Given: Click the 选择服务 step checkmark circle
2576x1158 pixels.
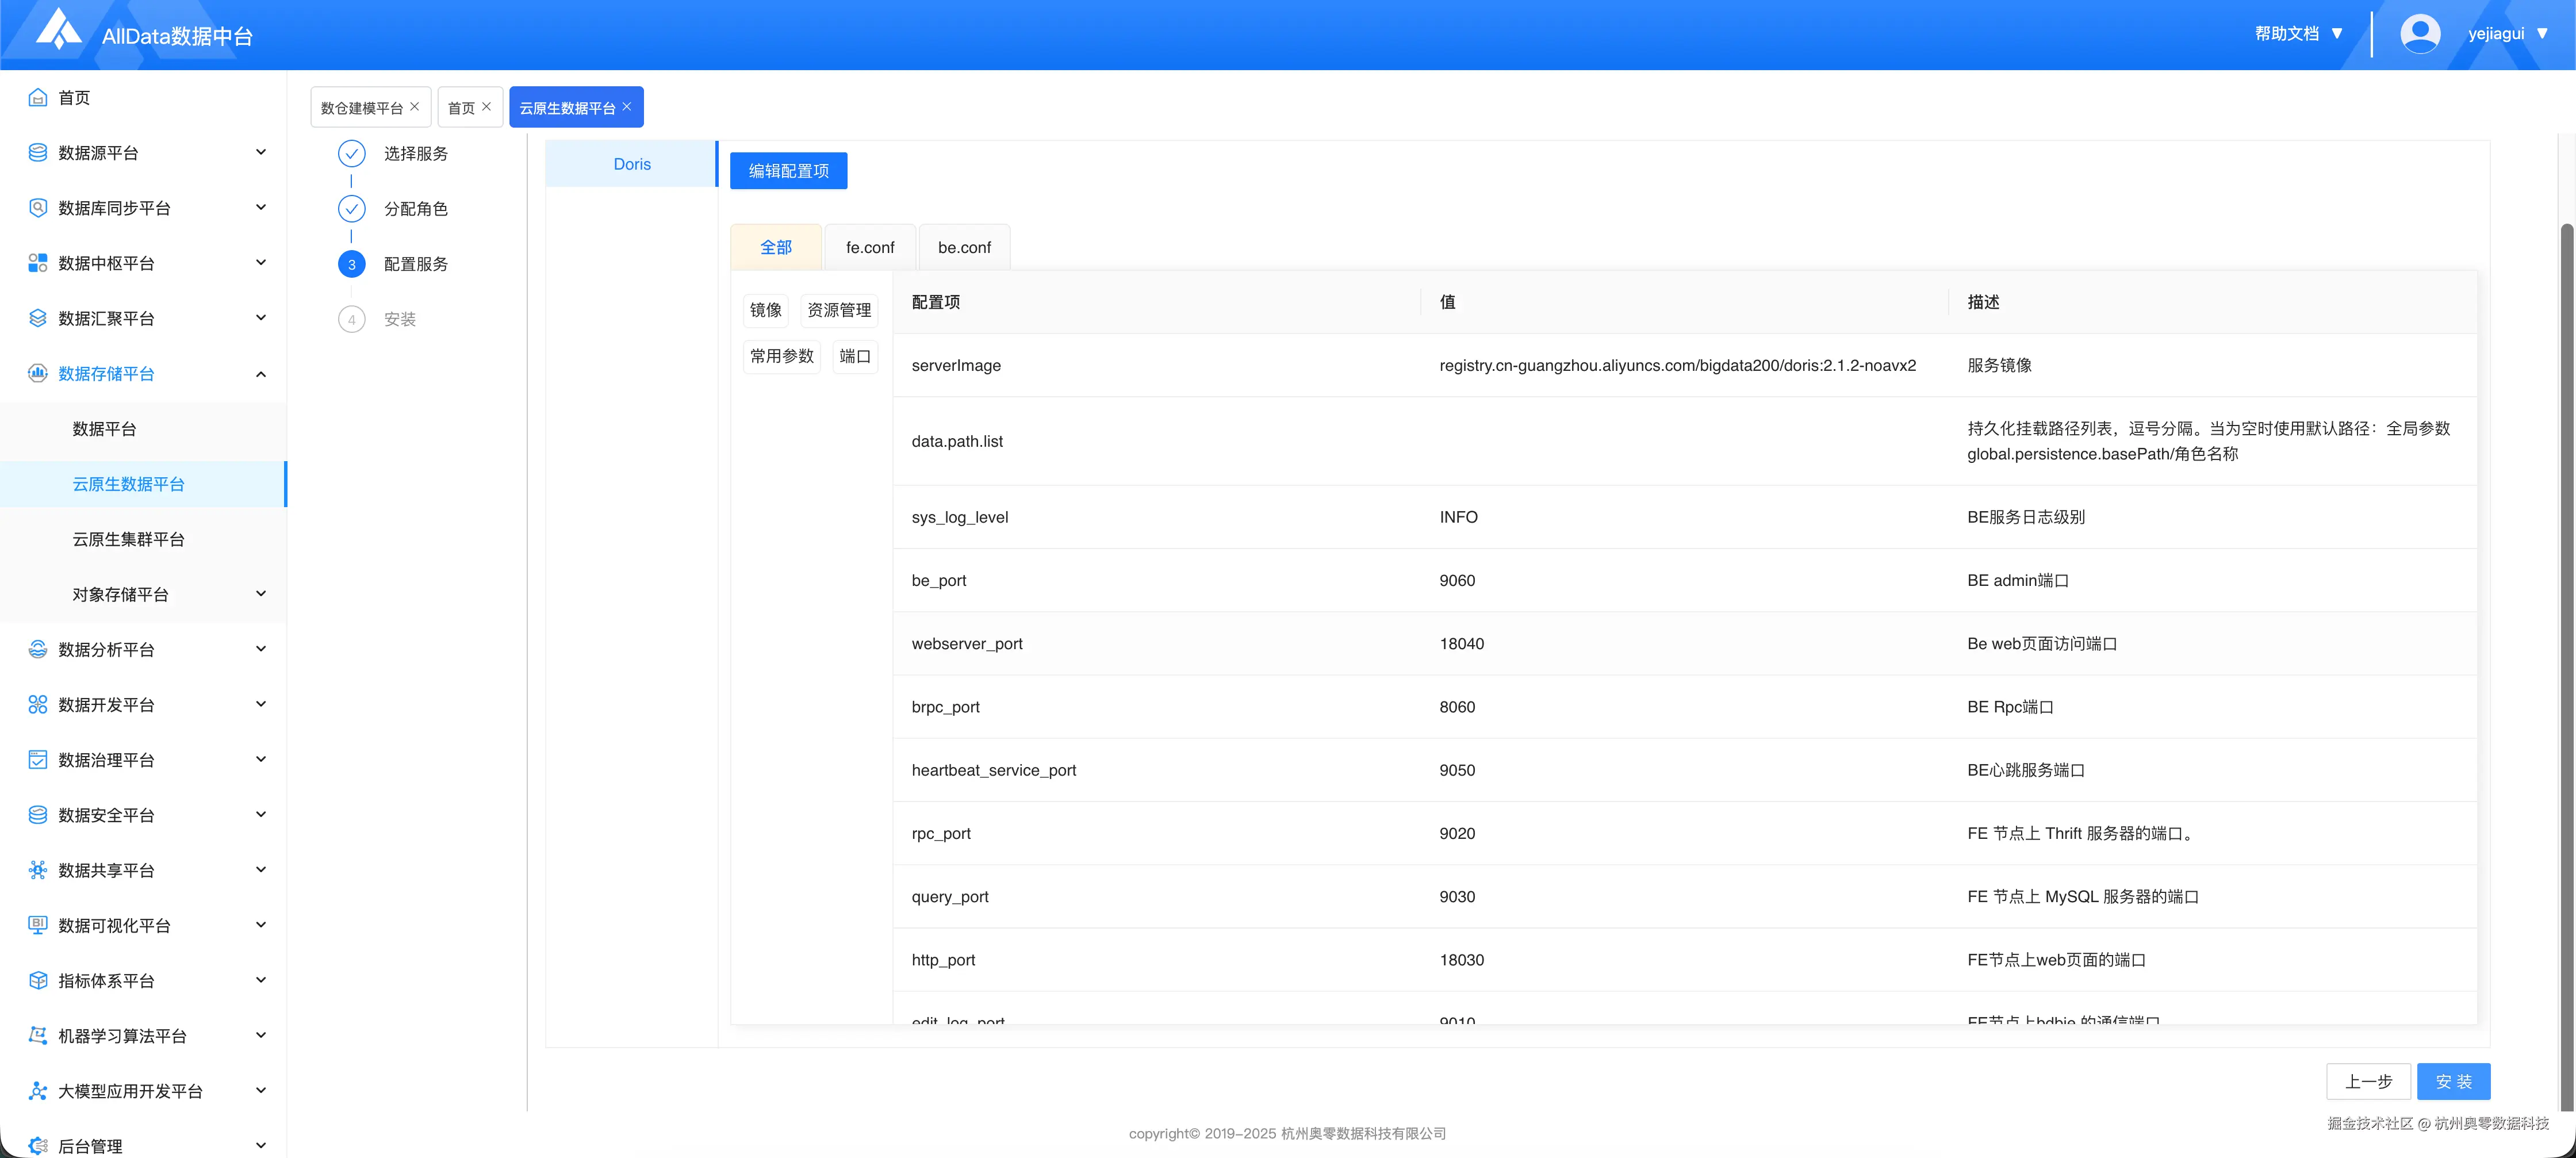Looking at the screenshot, I should (x=351, y=153).
